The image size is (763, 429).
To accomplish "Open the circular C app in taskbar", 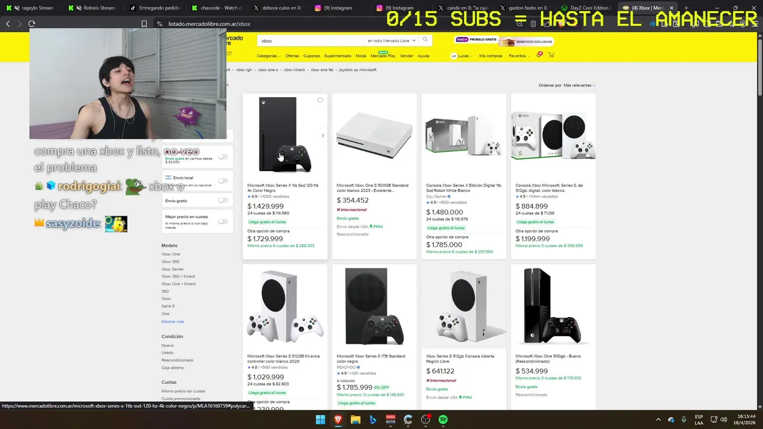I will click(408, 419).
